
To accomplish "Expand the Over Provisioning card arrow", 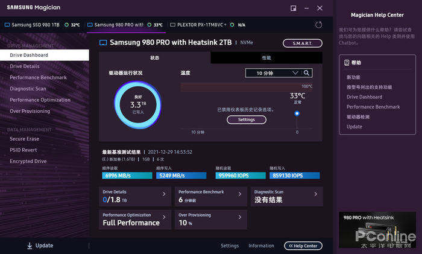I will tap(240, 217).
